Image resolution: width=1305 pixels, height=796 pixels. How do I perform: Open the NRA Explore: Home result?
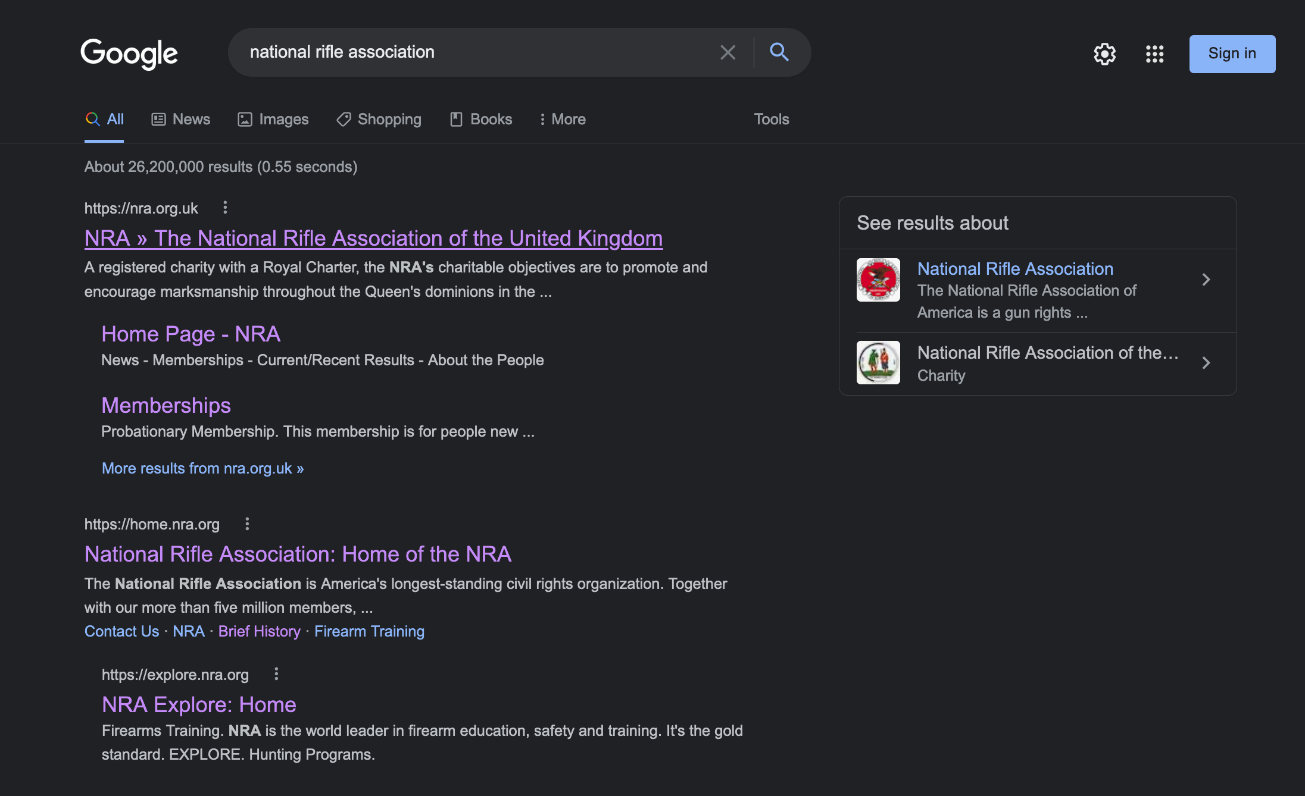[199, 704]
